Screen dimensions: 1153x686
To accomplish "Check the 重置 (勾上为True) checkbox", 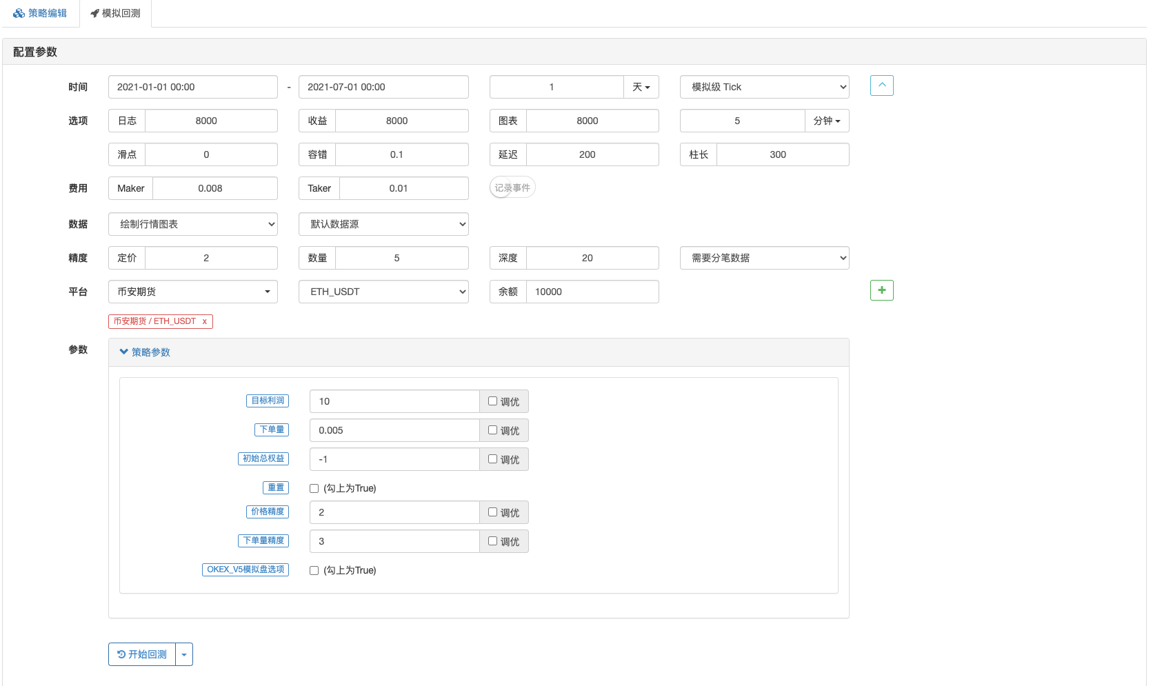I will (314, 488).
